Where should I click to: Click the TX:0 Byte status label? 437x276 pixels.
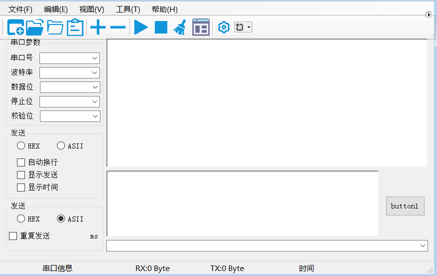click(227, 268)
